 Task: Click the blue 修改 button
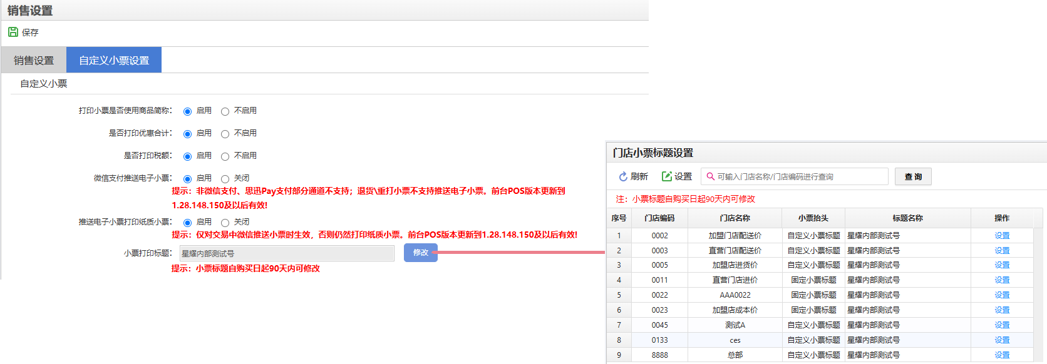coord(420,253)
